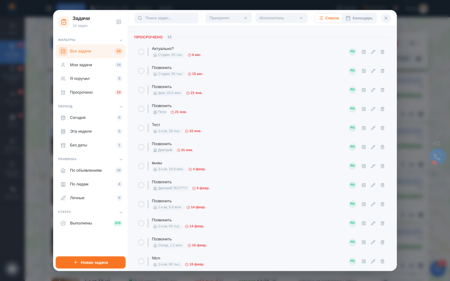Delete the '1-к.кв, 5.9 млн.' task
Image resolution: width=450 pixels, height=281 pixels.
(x=383, y=204)
